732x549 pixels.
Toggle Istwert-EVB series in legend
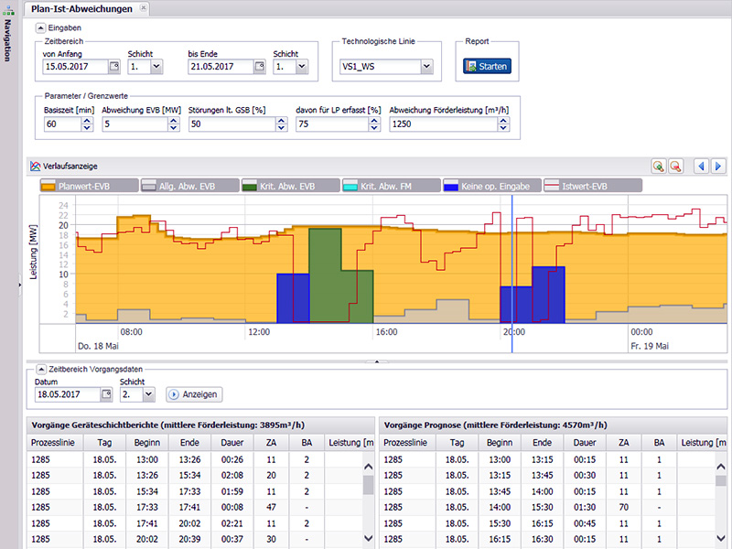click(593, 186)
